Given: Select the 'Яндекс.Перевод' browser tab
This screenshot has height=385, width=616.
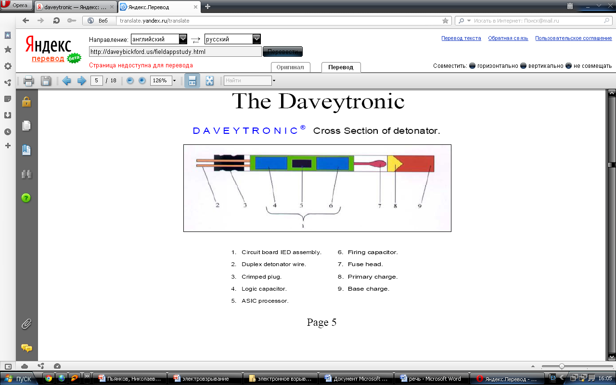Looking at the screenshot, I should [159, 7].
